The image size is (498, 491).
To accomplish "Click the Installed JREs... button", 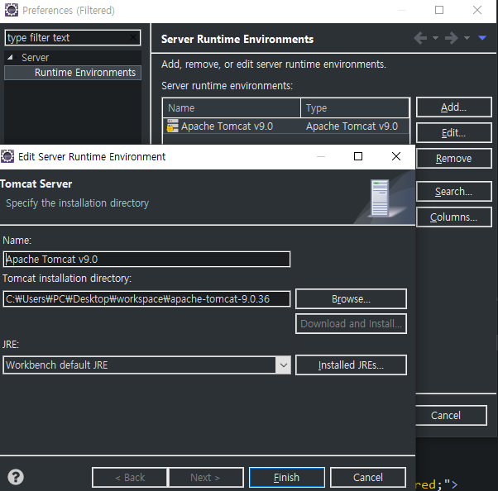I will point(351,365).
